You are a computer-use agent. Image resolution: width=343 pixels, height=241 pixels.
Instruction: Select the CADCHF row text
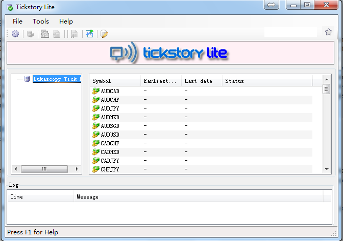point(110,143)
